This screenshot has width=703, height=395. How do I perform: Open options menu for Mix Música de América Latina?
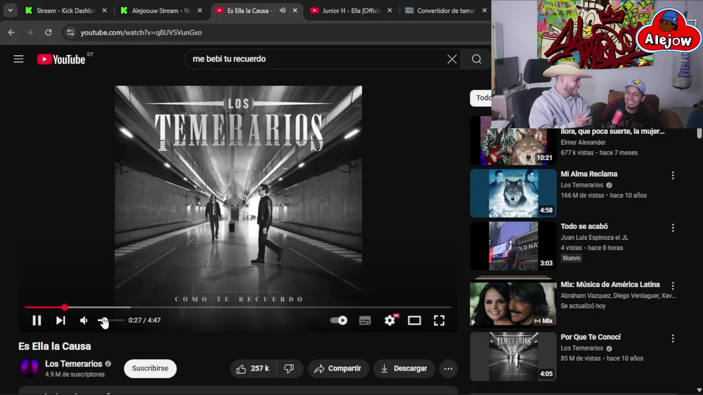[x=673, y=286]
